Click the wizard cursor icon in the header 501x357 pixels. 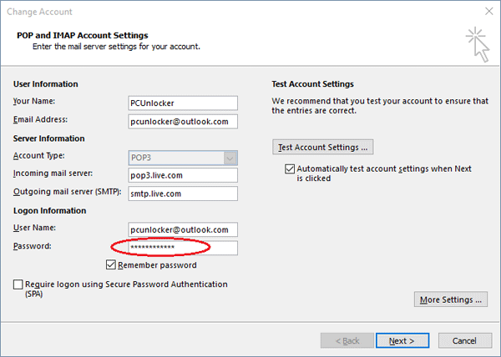[478, 43]
